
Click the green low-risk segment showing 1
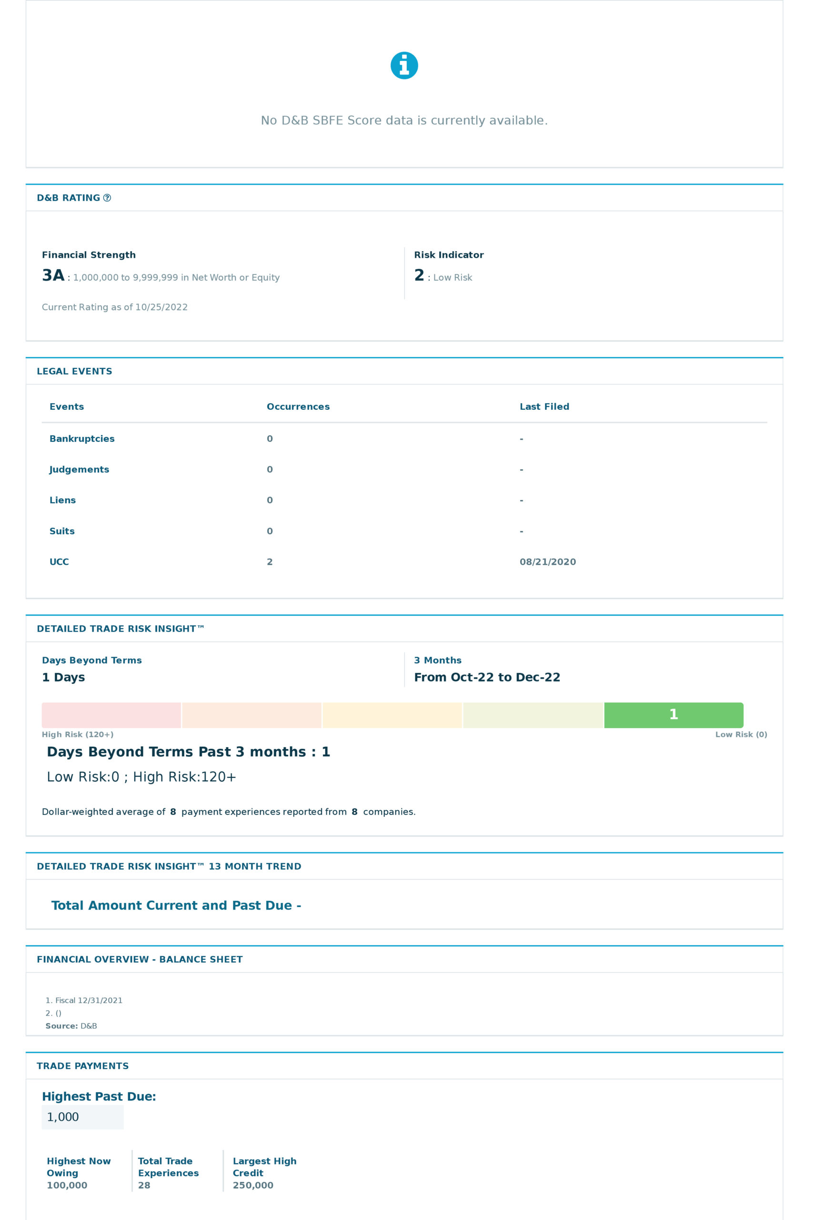673,715
